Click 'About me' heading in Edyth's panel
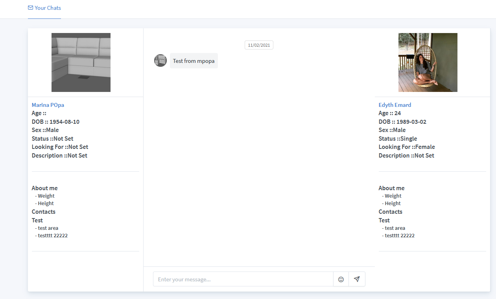Viewport: 496px width, 299px height. [x=392, y=188]
